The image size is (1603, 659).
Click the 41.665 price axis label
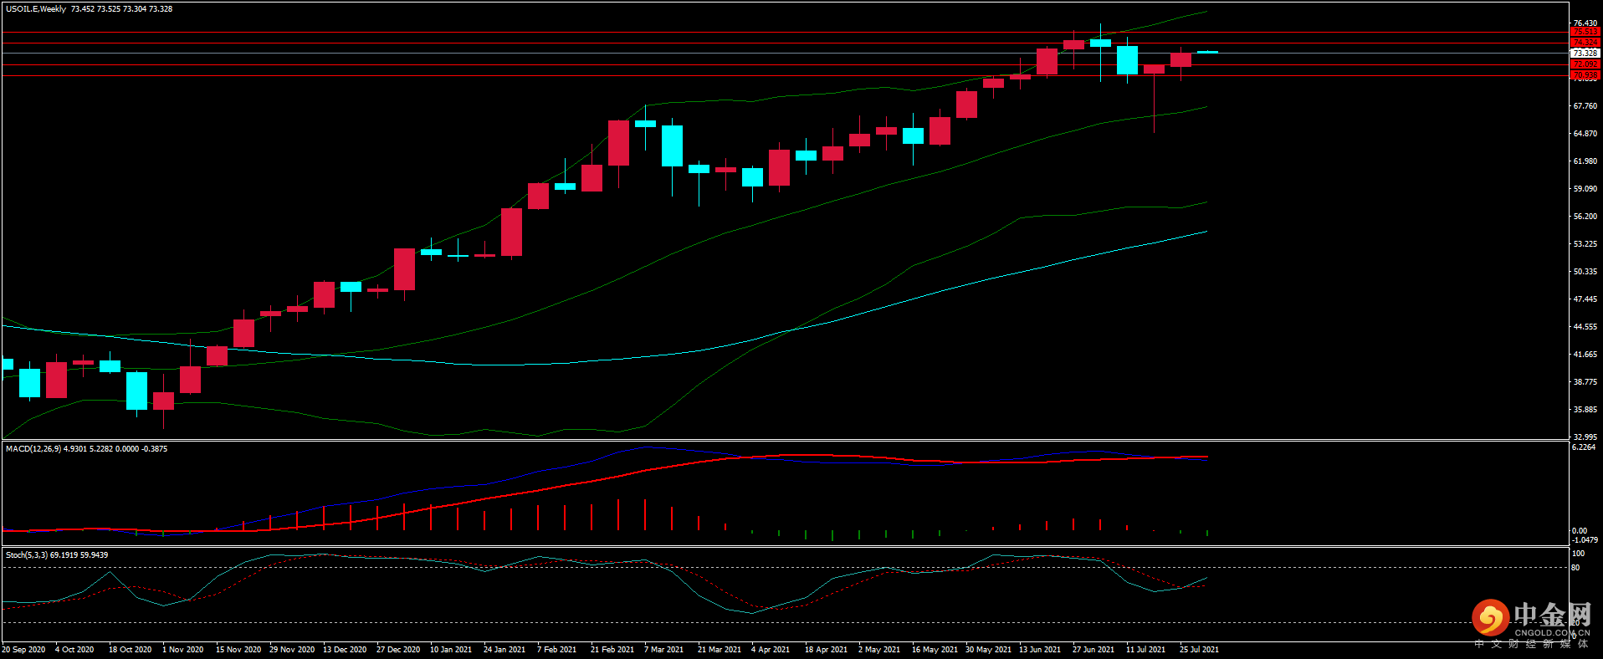1585,355
